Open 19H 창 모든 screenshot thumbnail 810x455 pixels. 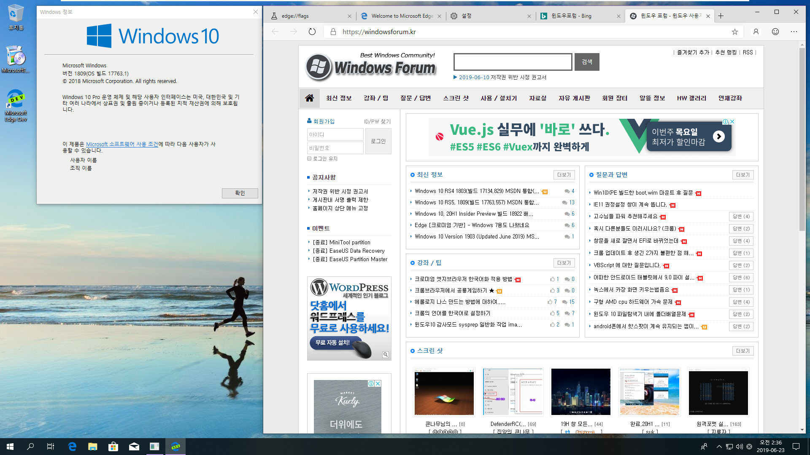pos(581,392)
